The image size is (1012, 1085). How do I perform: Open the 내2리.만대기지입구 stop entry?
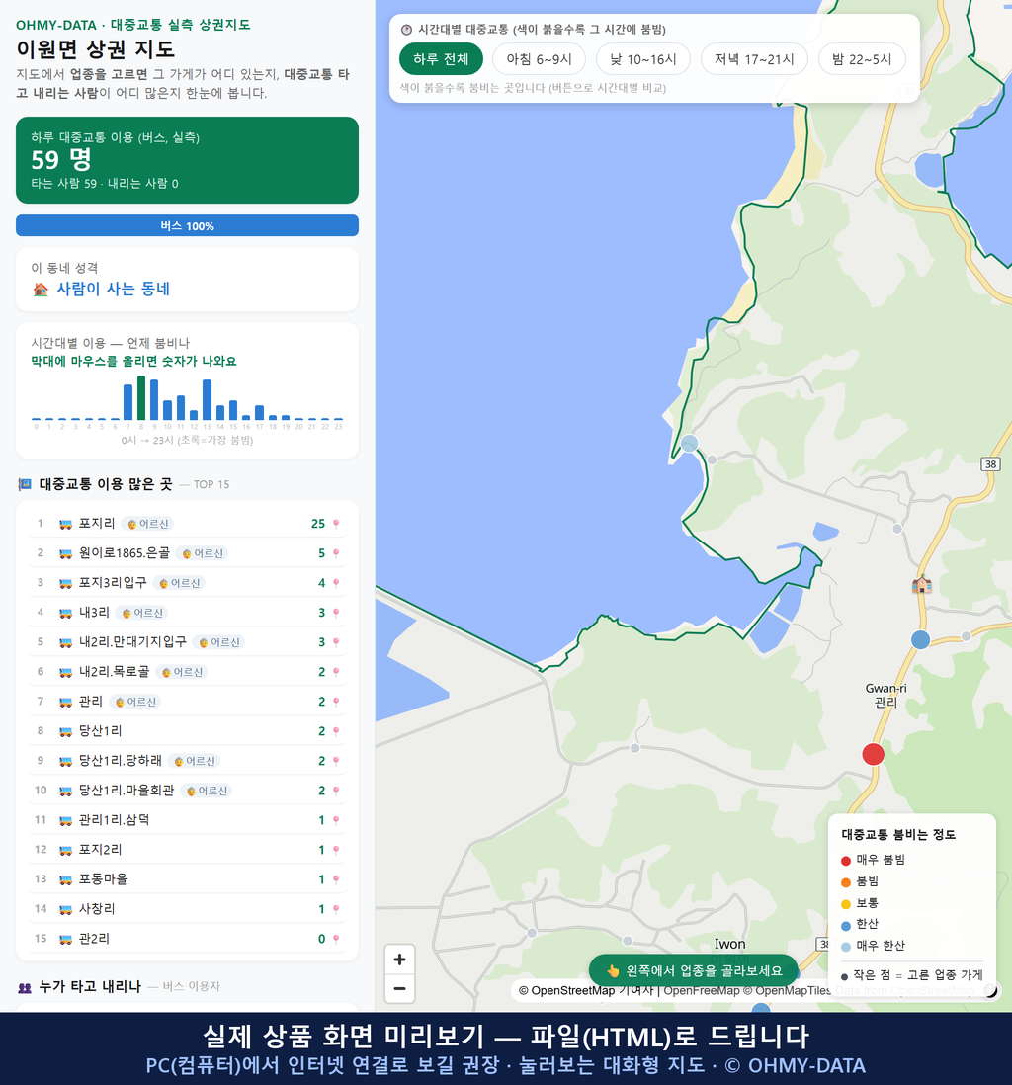(187, 642)
